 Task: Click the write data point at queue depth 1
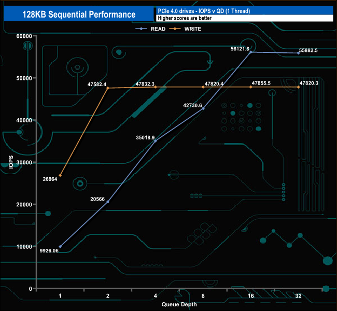click(x=60, y=175)
